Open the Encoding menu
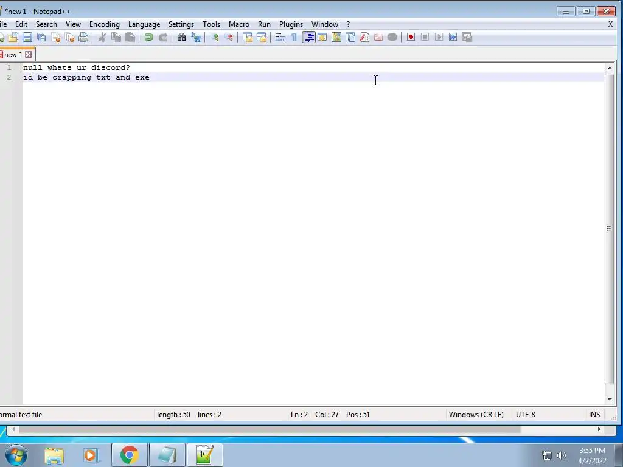Screen dimensions: 623x467 tap(105, 24)
